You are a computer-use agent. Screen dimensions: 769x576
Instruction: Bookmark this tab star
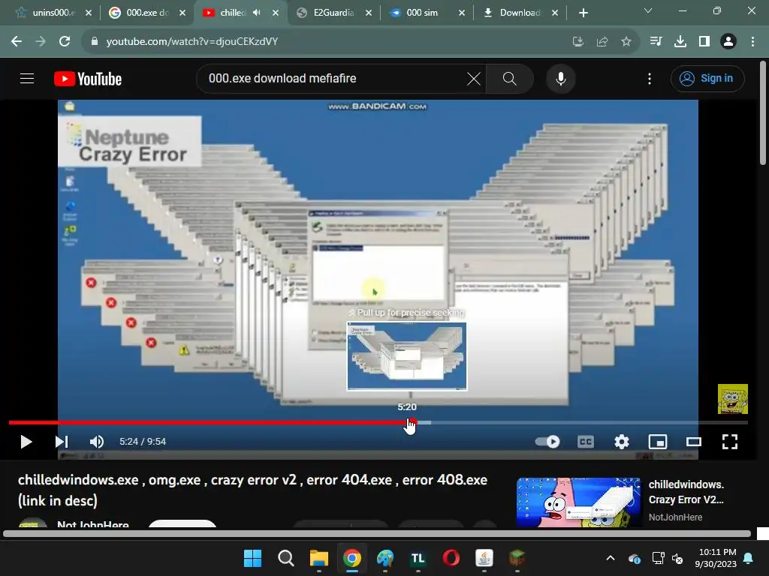pos(626,42)
